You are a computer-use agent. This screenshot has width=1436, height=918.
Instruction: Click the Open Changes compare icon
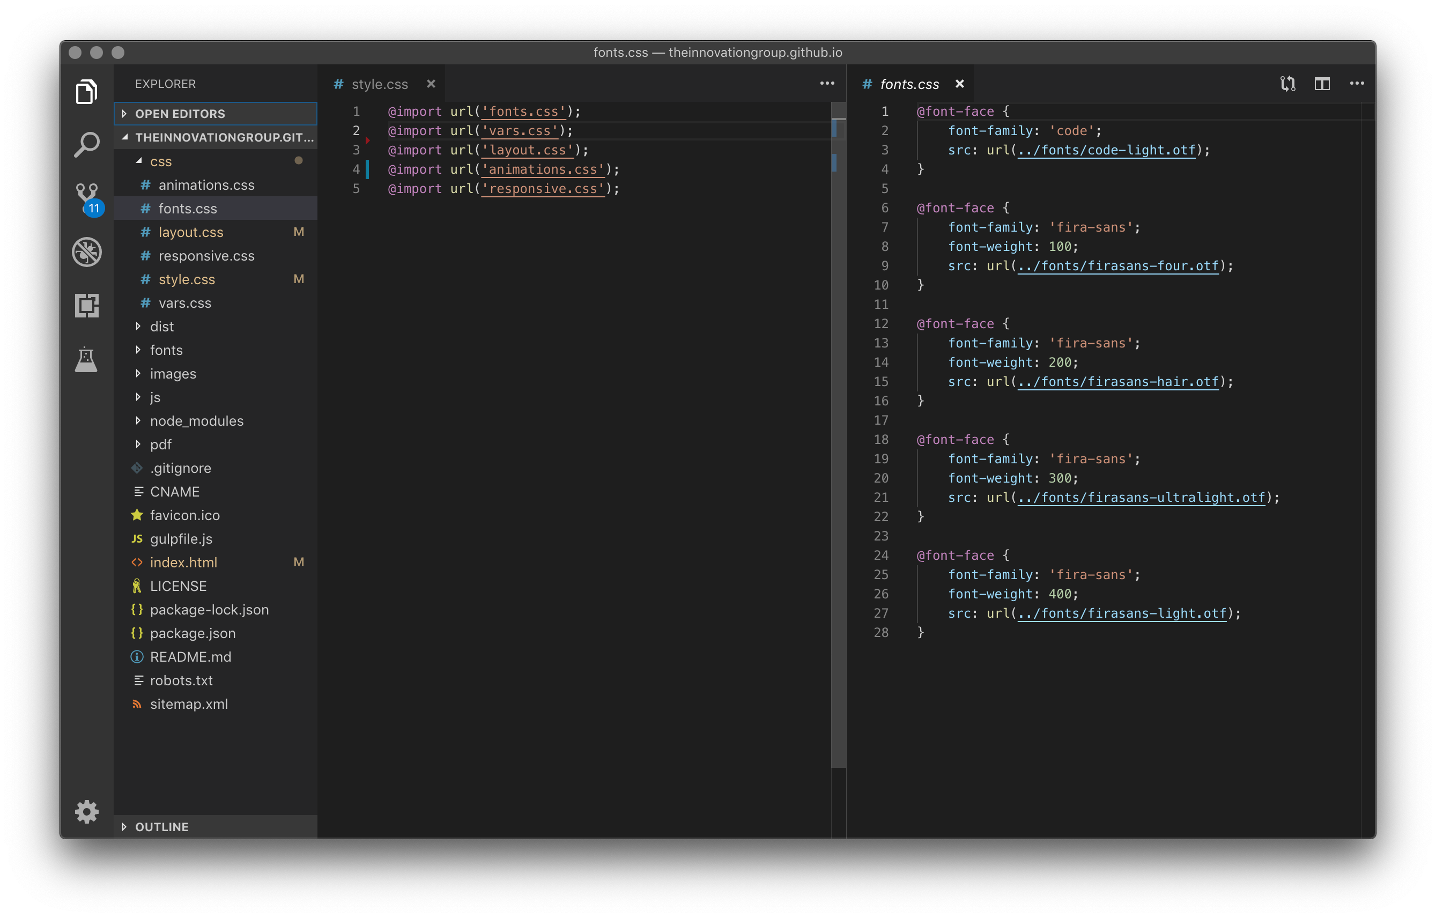coord(1287,84)
